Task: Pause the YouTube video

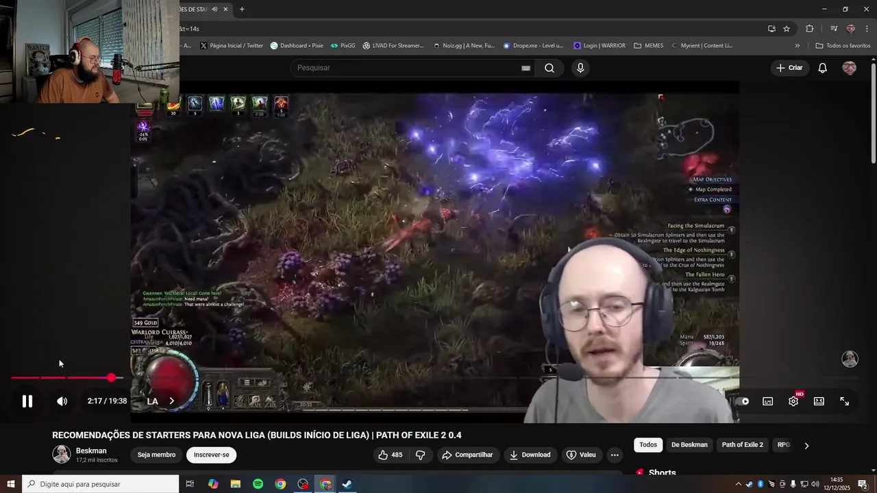Action: coord(27,401)
